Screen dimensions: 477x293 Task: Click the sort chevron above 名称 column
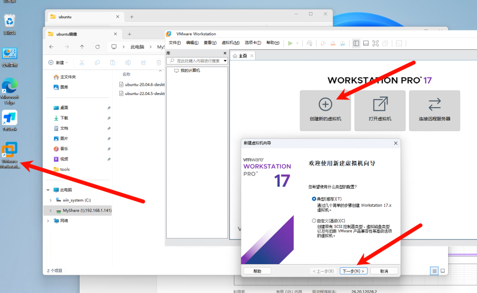click(160, 71)
